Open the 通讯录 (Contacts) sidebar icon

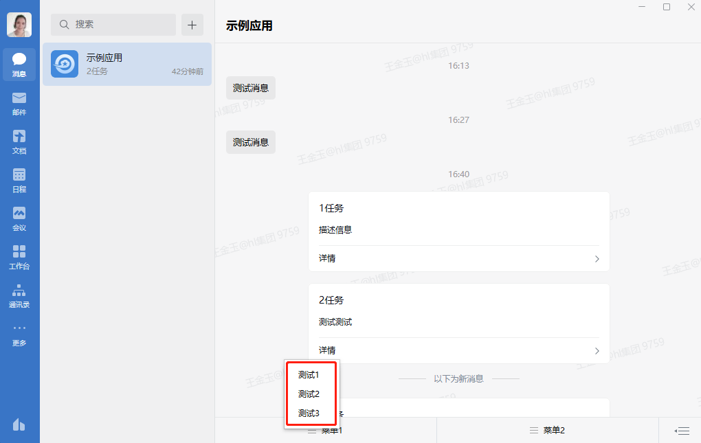(x=19, y=295)
